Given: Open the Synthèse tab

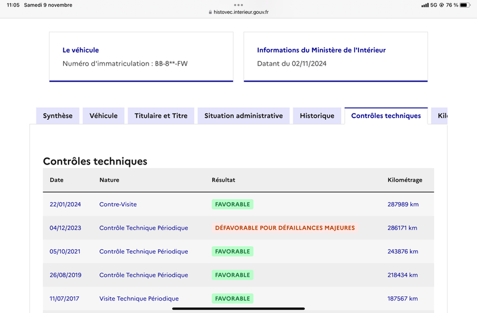Looking at the screenshot, I should tap(58, 116).
